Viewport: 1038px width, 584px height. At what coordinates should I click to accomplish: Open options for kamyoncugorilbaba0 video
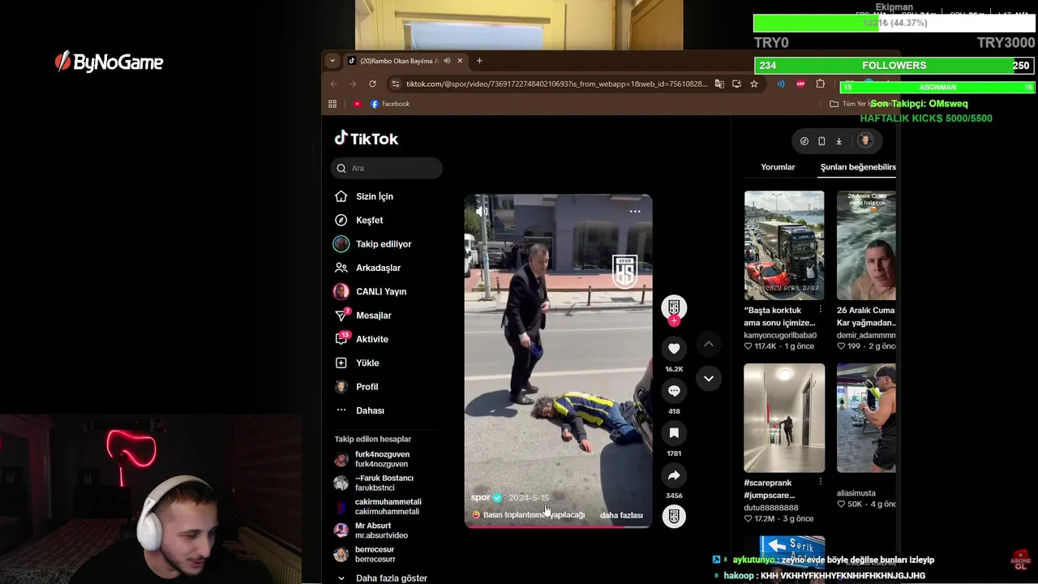[x=820, y=310]
